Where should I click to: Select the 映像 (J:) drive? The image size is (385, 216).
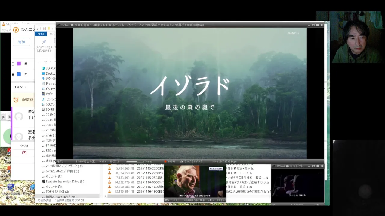(x=48, y=140)
